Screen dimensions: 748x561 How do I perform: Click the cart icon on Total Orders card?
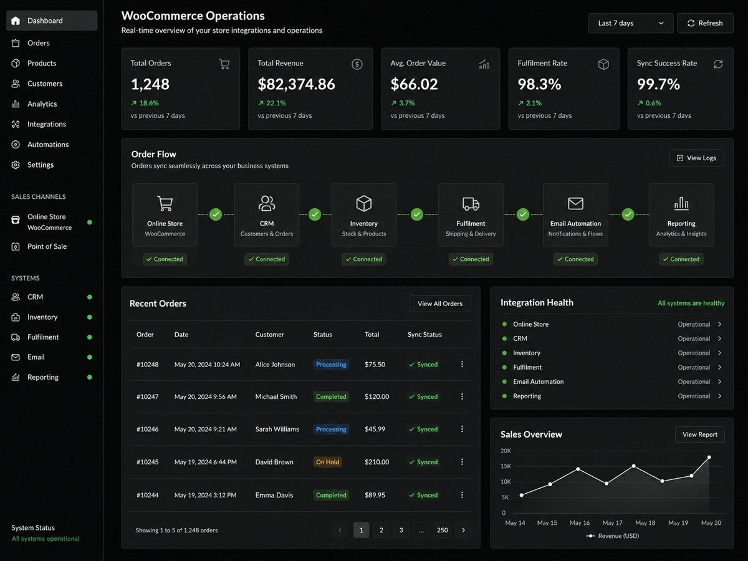(224, 64)
